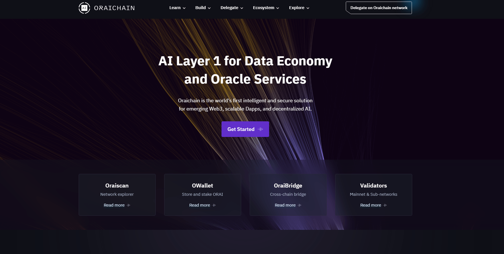
Task: Click the 'Store and stake ORAI' text
Action: [202, 194]
